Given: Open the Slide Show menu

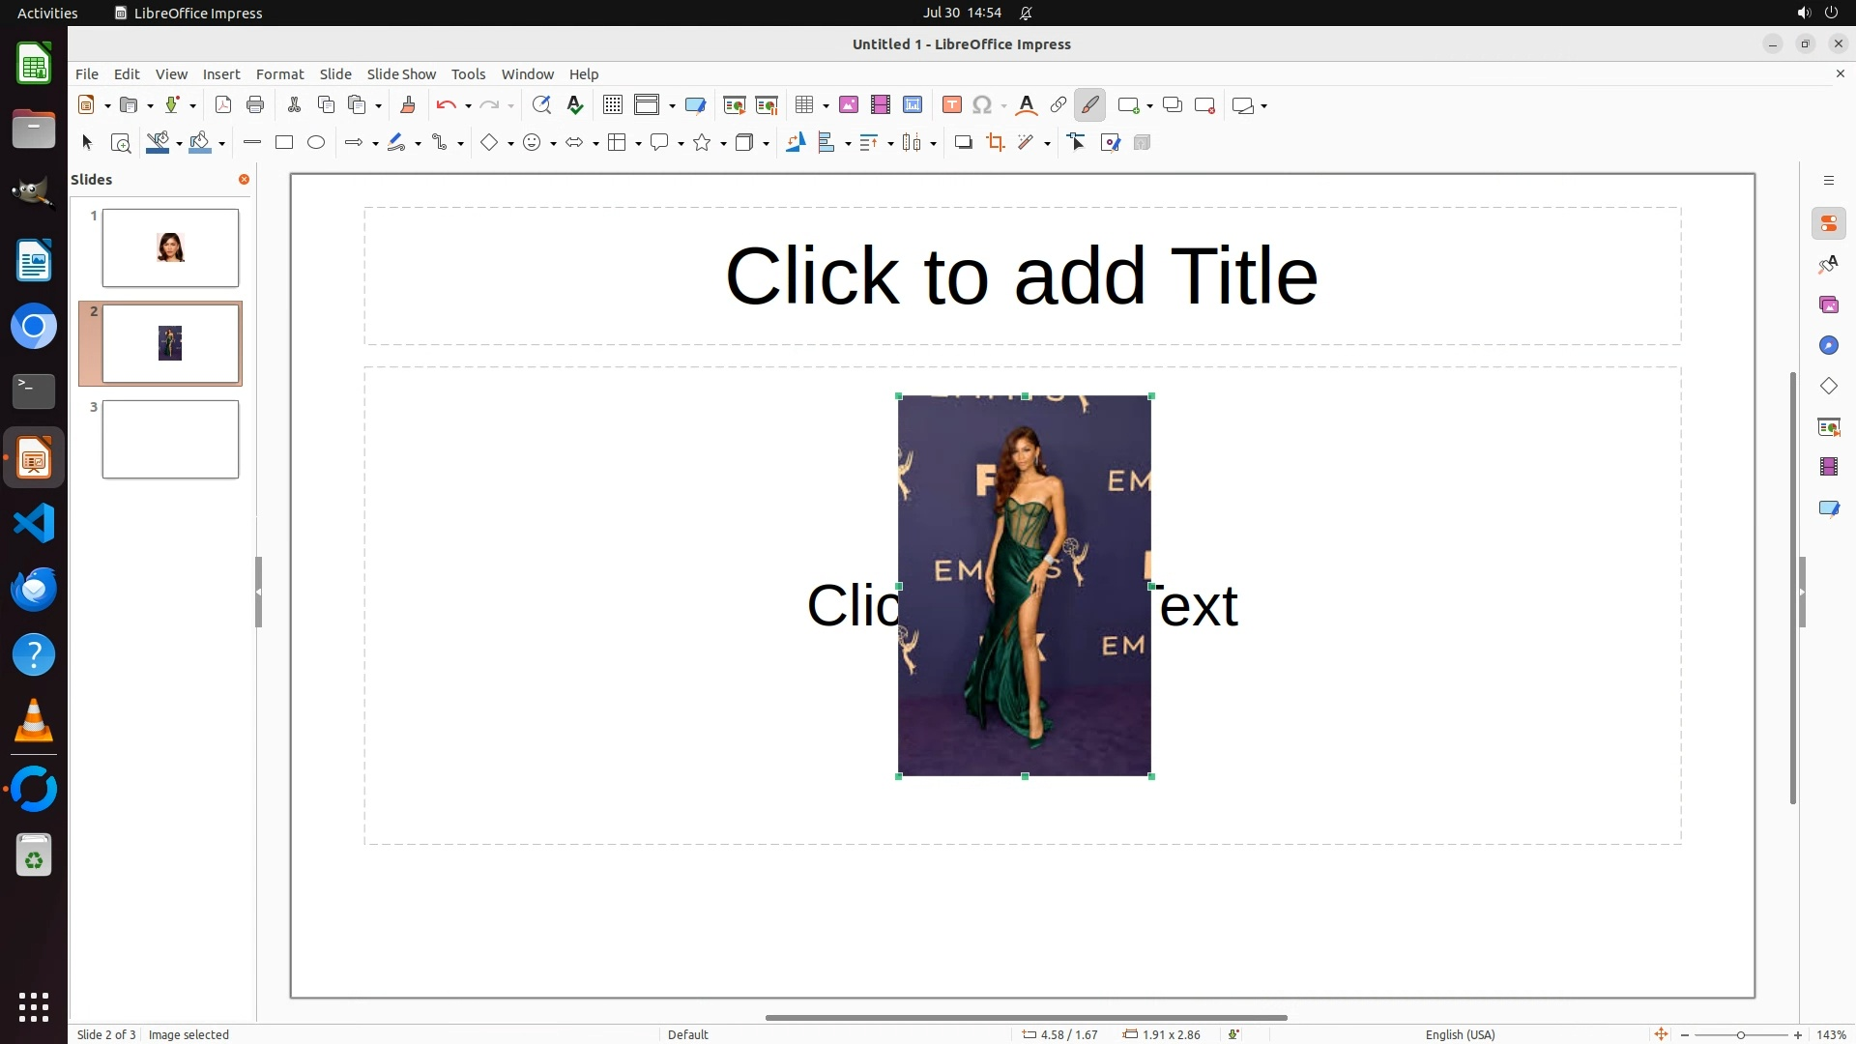Looking at the screenshot, I should pos(401,74).
